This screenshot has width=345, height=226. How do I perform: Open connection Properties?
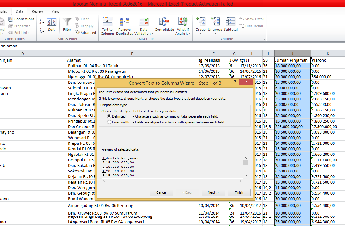click(19, 26)
